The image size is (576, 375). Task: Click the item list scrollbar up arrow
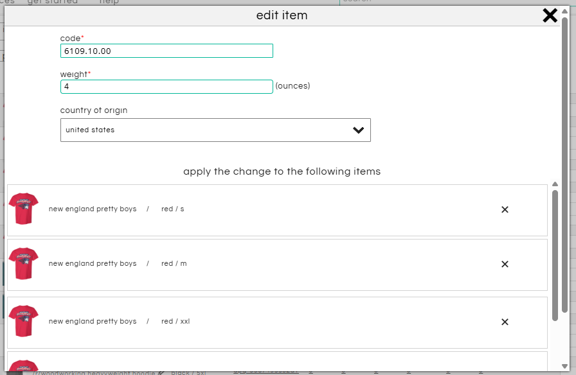555,184
